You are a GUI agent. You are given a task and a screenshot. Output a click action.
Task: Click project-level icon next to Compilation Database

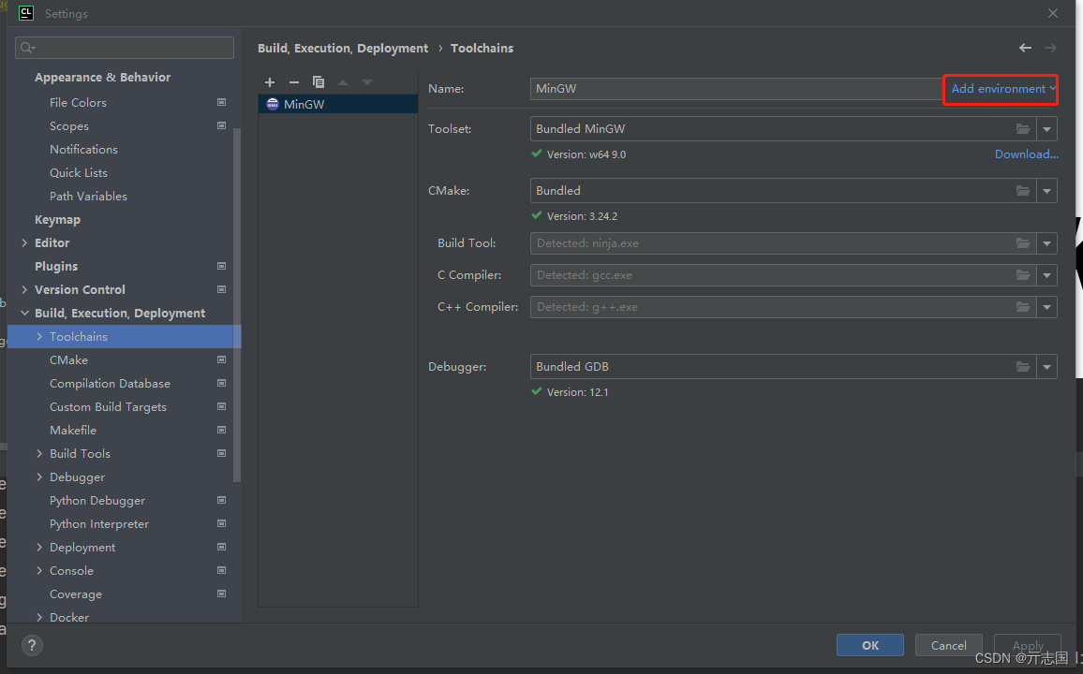222,383
